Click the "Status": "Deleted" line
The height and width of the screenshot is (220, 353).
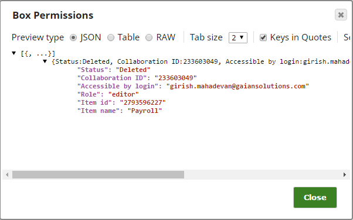[x=114, y=70]
